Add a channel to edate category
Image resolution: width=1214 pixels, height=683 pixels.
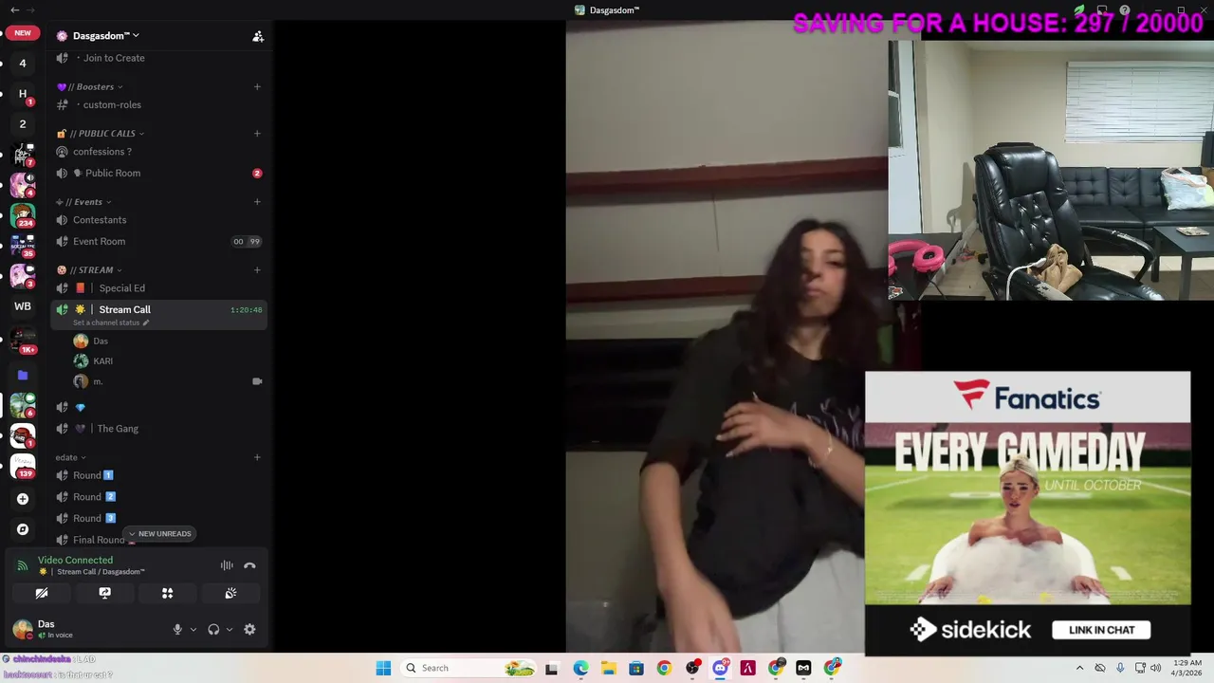click(257, 458)
